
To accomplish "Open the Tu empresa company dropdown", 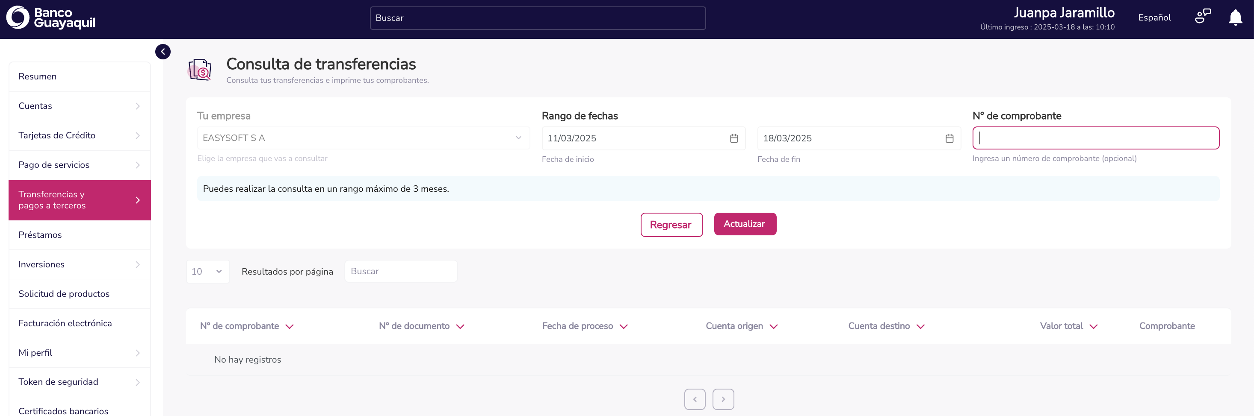I will [x=363, y=138].
